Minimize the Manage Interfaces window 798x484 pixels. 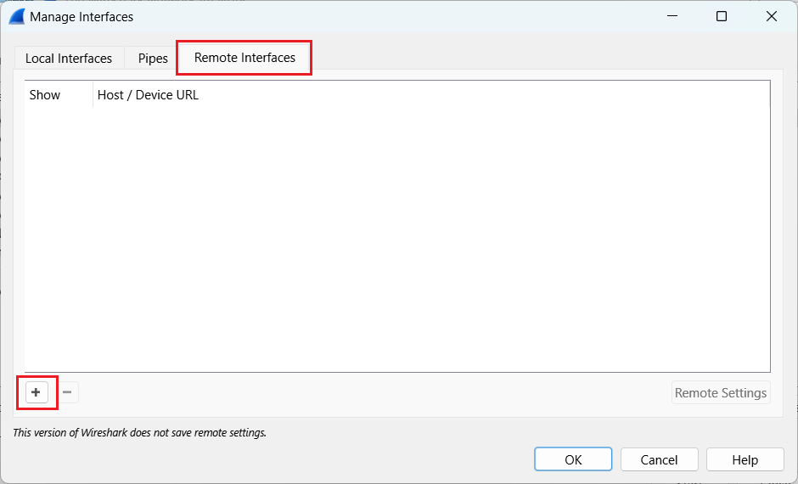tap(671, 16)
